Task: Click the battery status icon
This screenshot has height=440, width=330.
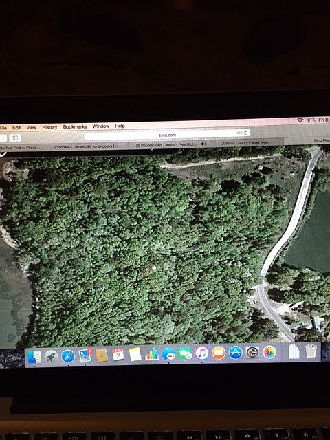Action: (311, 120)
